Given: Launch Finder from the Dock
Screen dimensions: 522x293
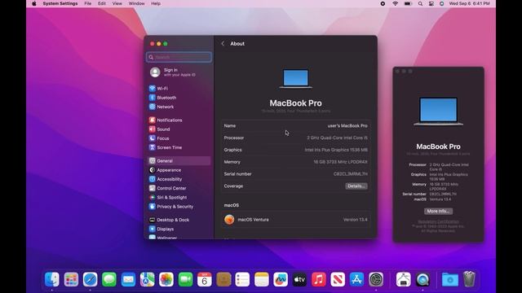Looking at the screenshot, I should 52,279.
